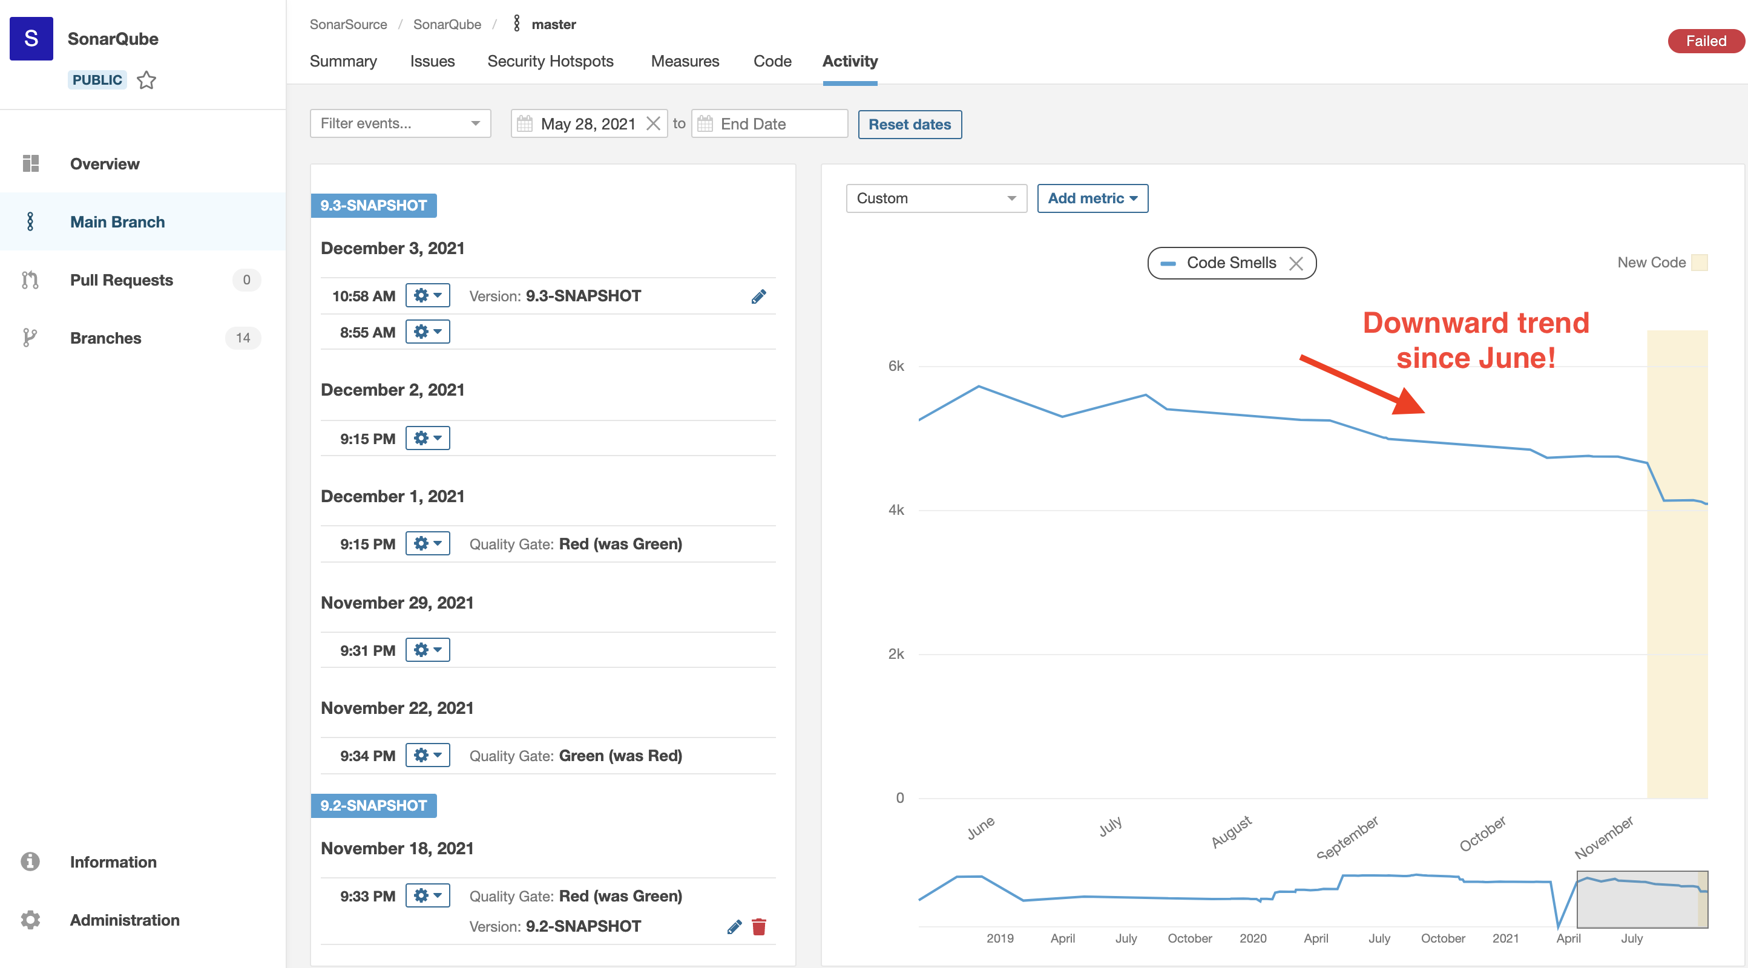The width and height of the screenshot is (1748, 968).
Task: Click the SonarSource breadcrumb link
Action: click(x=348, y=24)
